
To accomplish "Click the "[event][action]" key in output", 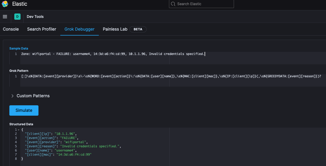I will 41,138.
